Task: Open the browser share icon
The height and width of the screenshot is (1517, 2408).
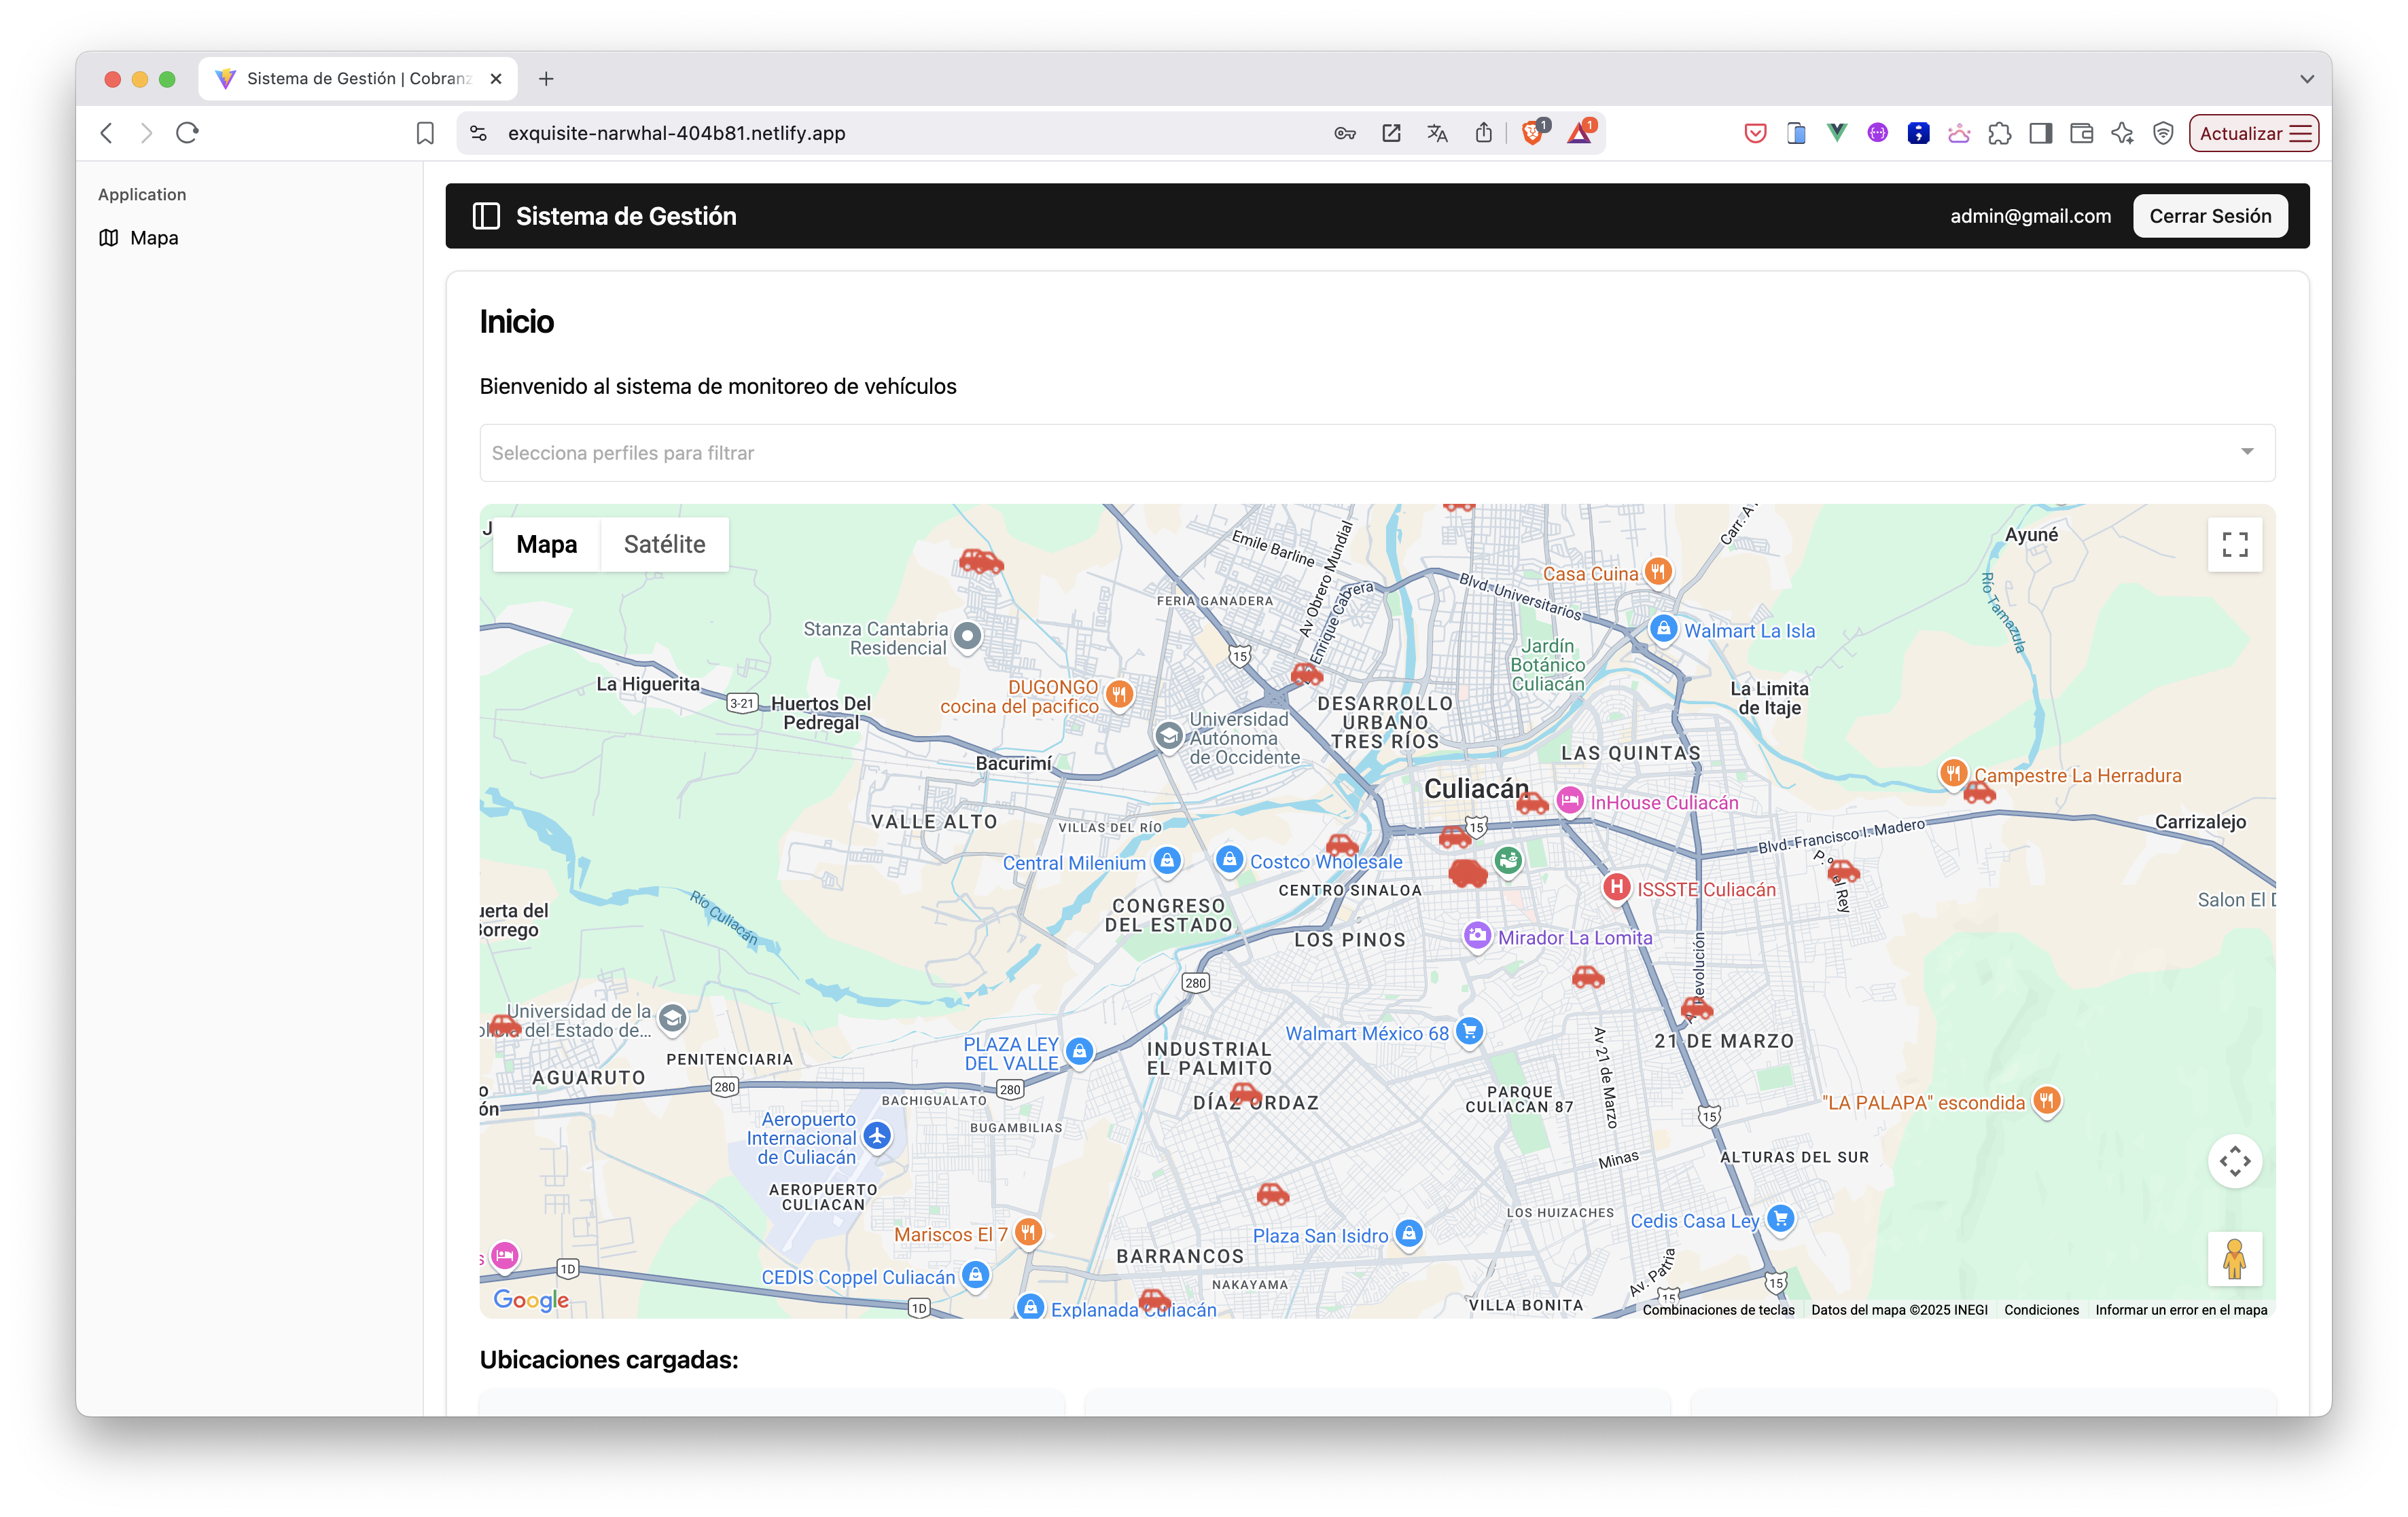Action: coord(1483,133)
